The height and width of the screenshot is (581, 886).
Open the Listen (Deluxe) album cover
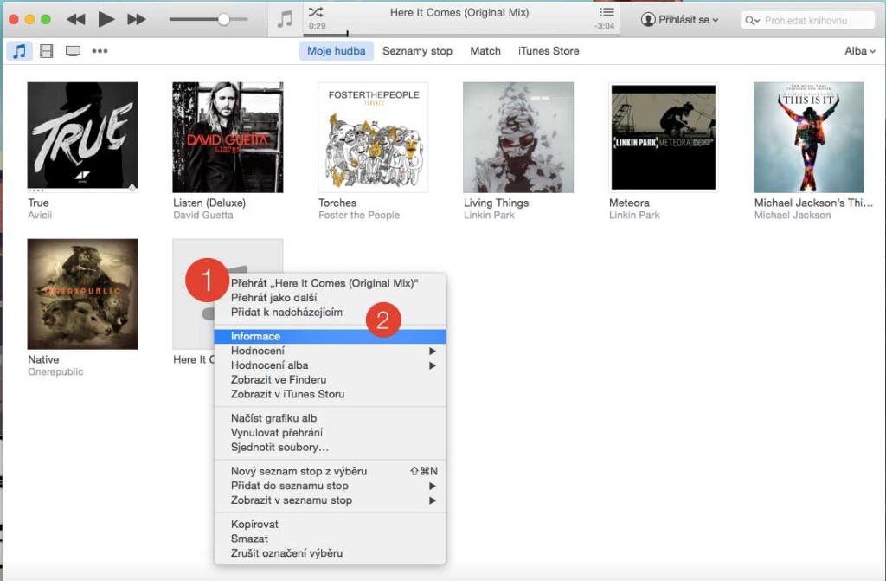(228, 137)
